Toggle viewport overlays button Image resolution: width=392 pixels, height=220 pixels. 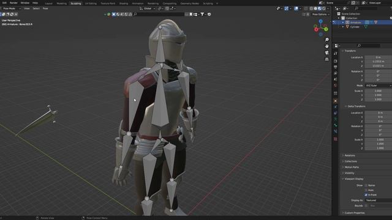296,9
